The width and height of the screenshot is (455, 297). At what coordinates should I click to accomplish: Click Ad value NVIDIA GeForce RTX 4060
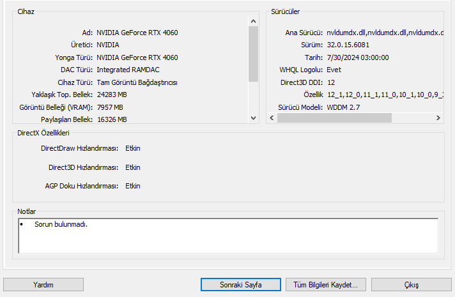[x=137, y=33]
